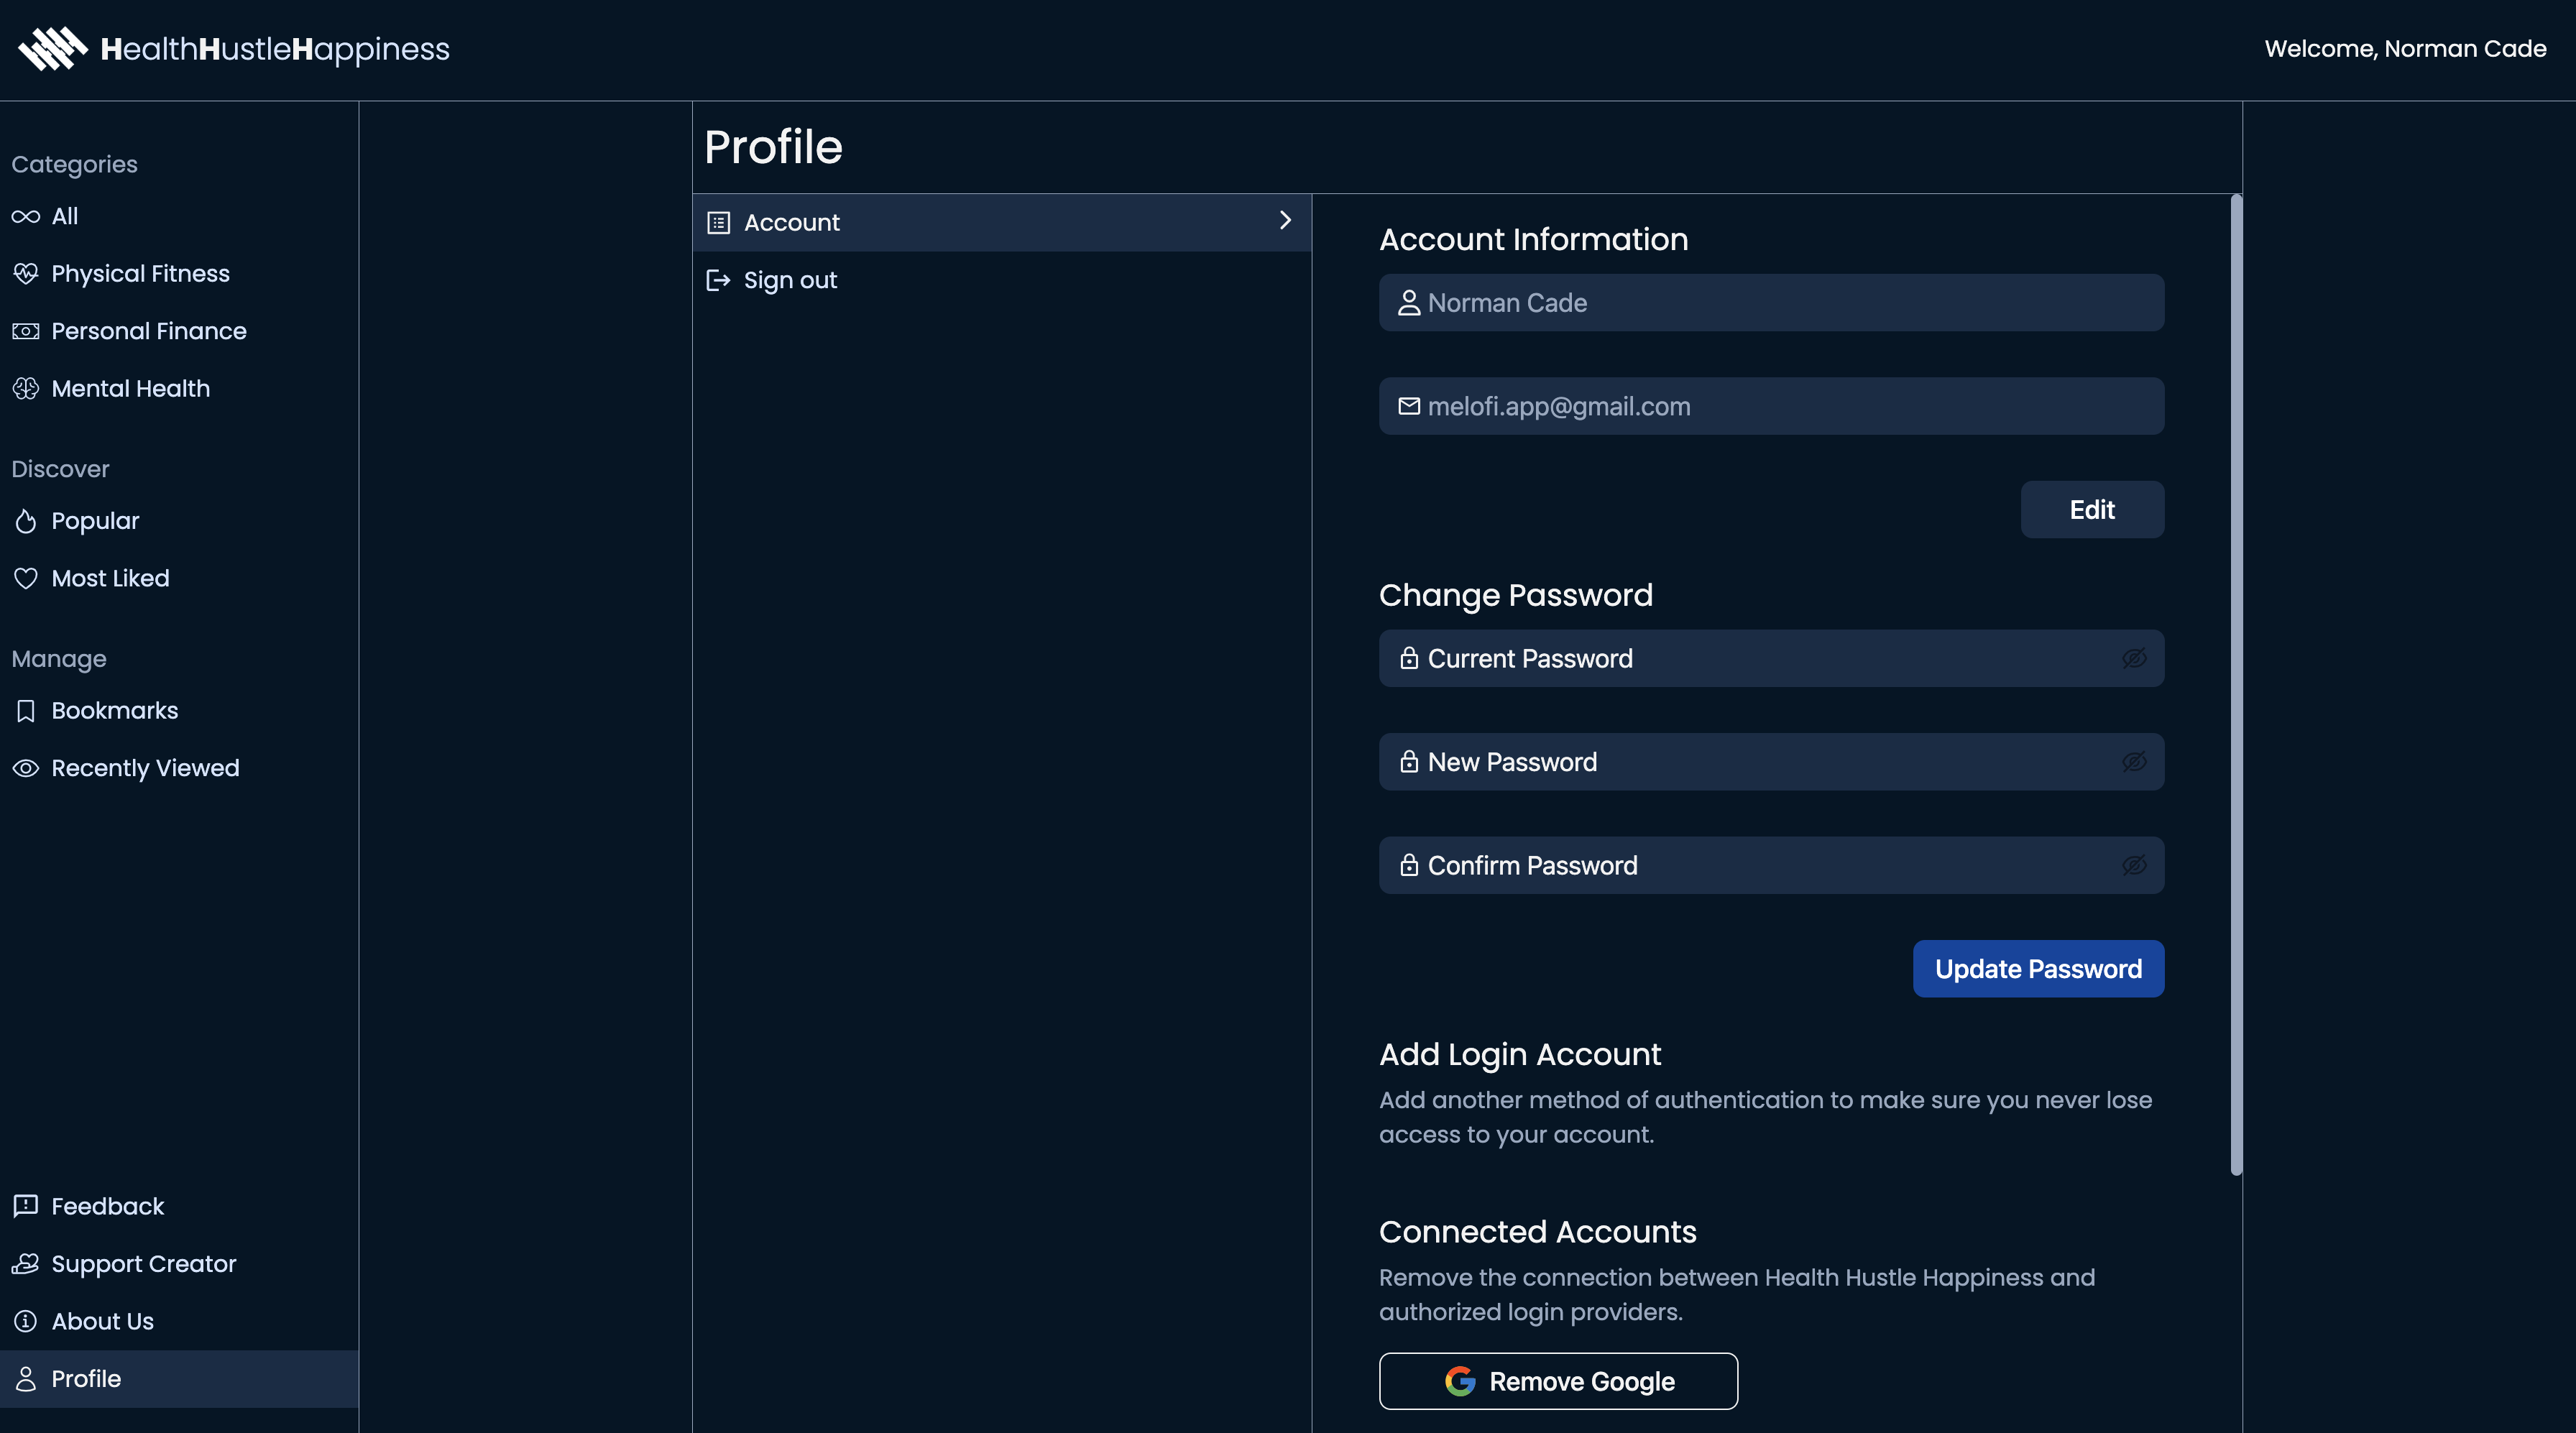Open the All category
This screenshot has height=1433, width=2576.
179,216
